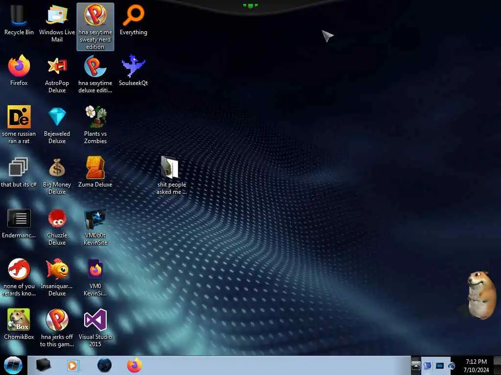Open Chuzzle Deluxe red fuzzy icon
The image size is (501, 375).
(x=57, y=227)
